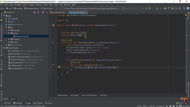The height and width of the screenshot is (107, 190).
Task: Switch to activity_main.xml editor tab
Action: (59, 12)
